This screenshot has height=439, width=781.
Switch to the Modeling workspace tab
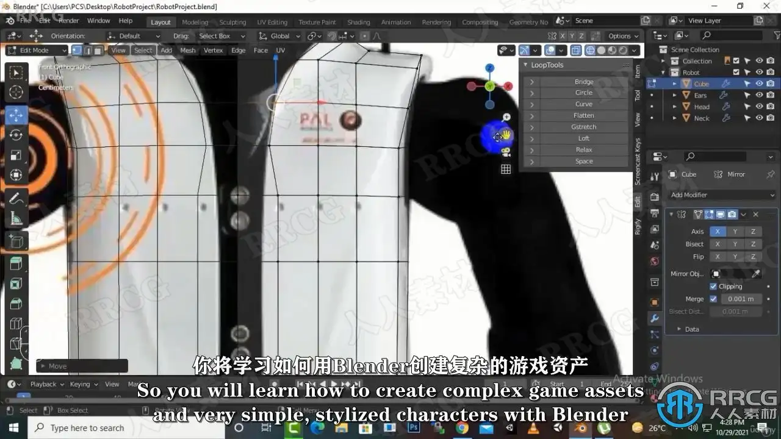pyautogui.click(x=195, y=22)
